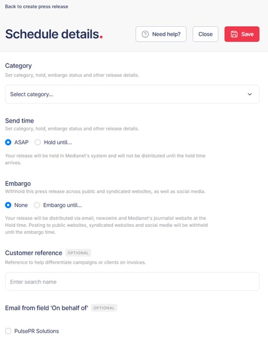
Task: Select the ASAP send time option
Action: [8, 142]
